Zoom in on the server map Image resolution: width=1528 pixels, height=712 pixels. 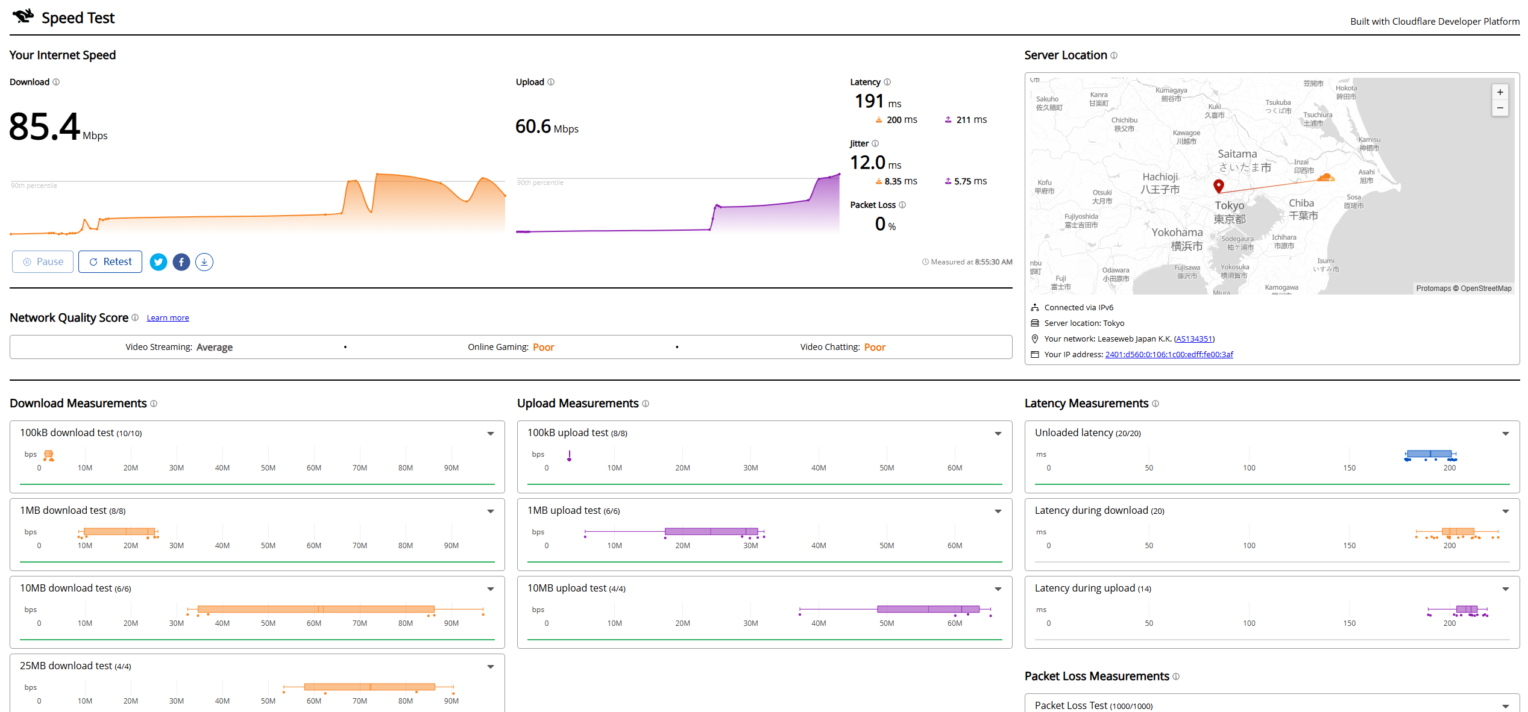pos(1500,92)
